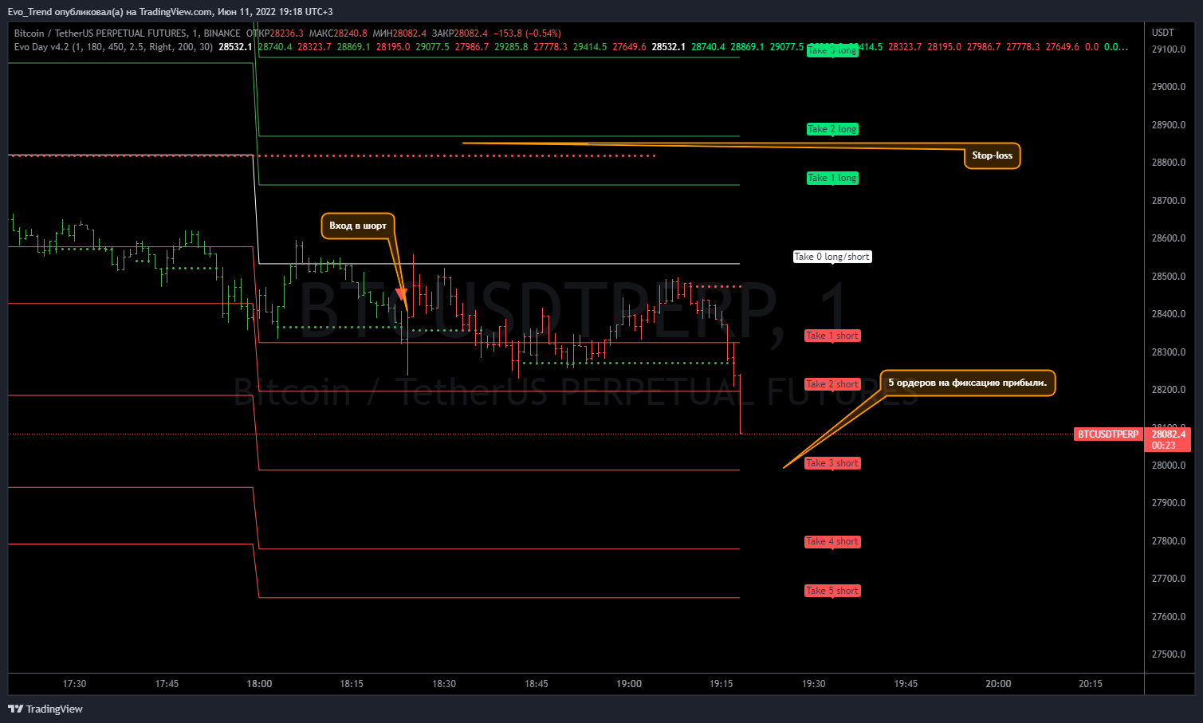Click the ЗАКР close value in legend
This screenshot has height=723, width=1203.
(x=470, y=33)
